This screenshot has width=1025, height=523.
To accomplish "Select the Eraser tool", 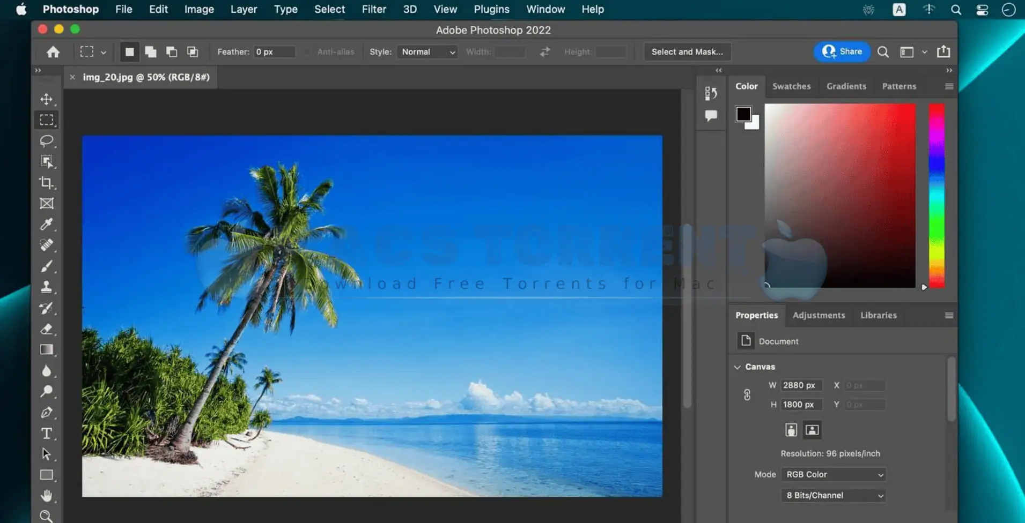I will coord(47,329).
